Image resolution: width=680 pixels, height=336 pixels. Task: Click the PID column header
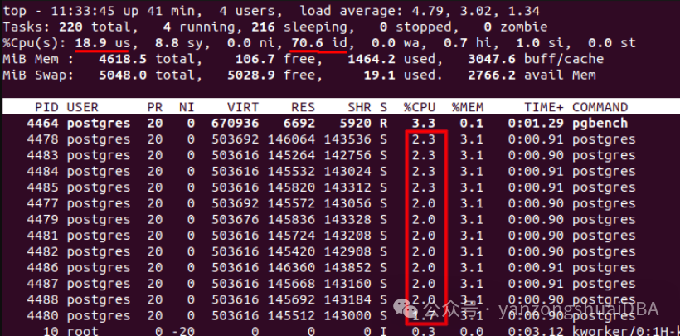tap(46, 107)
